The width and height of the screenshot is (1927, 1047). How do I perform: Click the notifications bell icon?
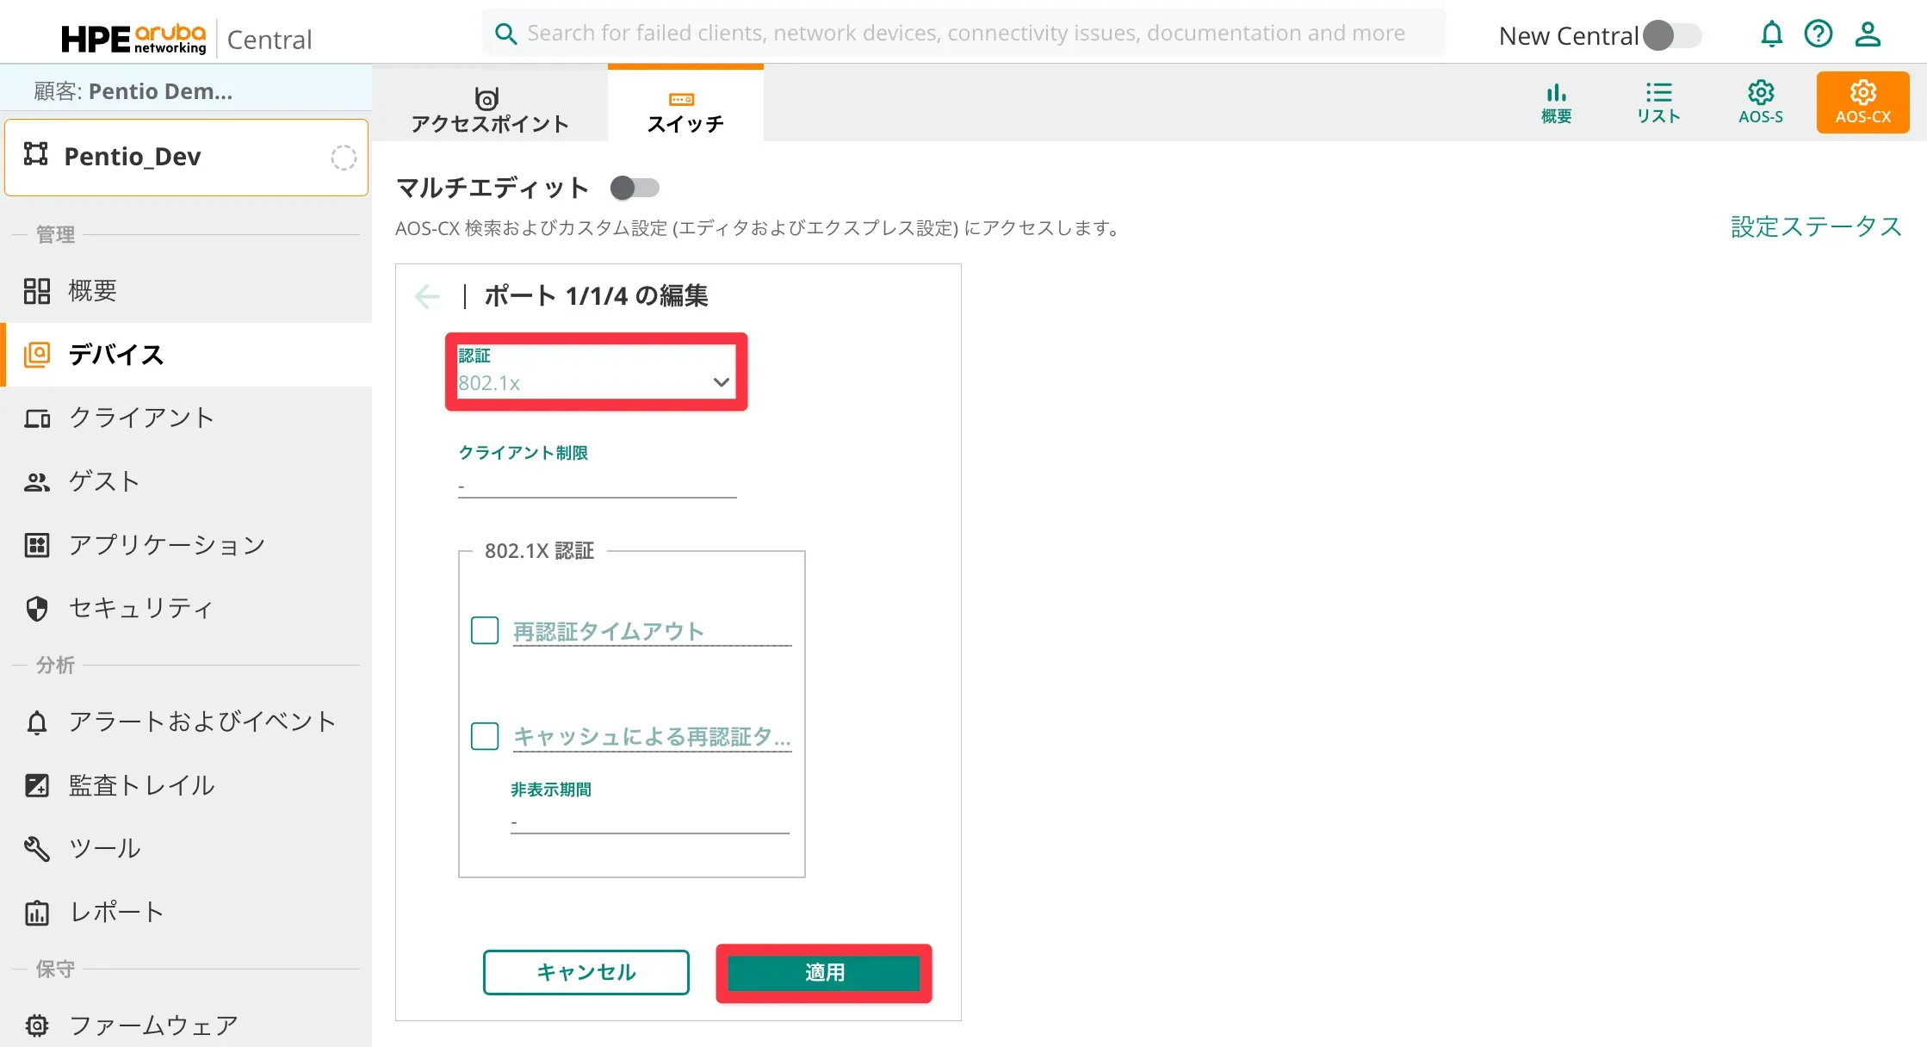coord(1771,34)
